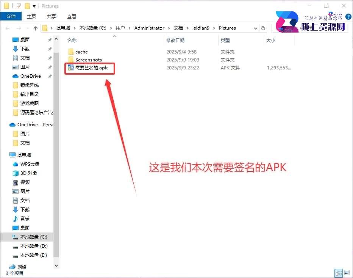
Task: Open the 输出目录 folder in sidebar
Action: pos(29,94)
